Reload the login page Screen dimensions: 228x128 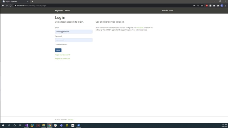(x=10, y=6)
